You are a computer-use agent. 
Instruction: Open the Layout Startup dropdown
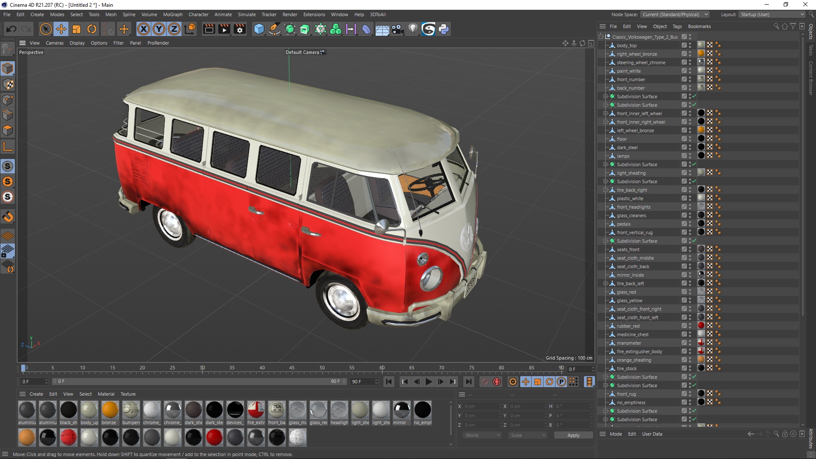point(771,14)
